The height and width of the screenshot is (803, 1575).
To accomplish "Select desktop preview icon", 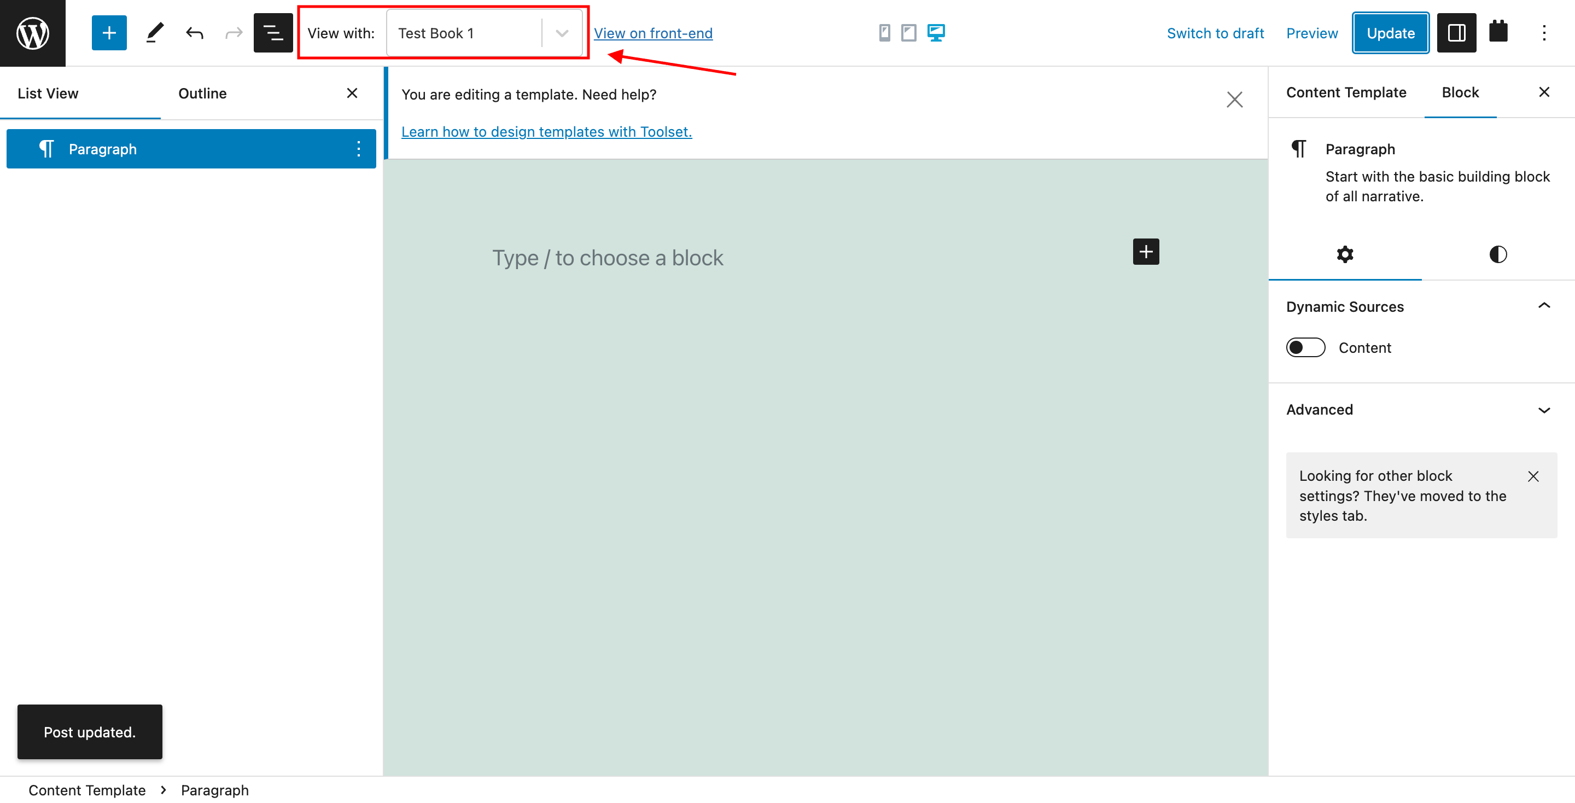I will click(936, 33).
